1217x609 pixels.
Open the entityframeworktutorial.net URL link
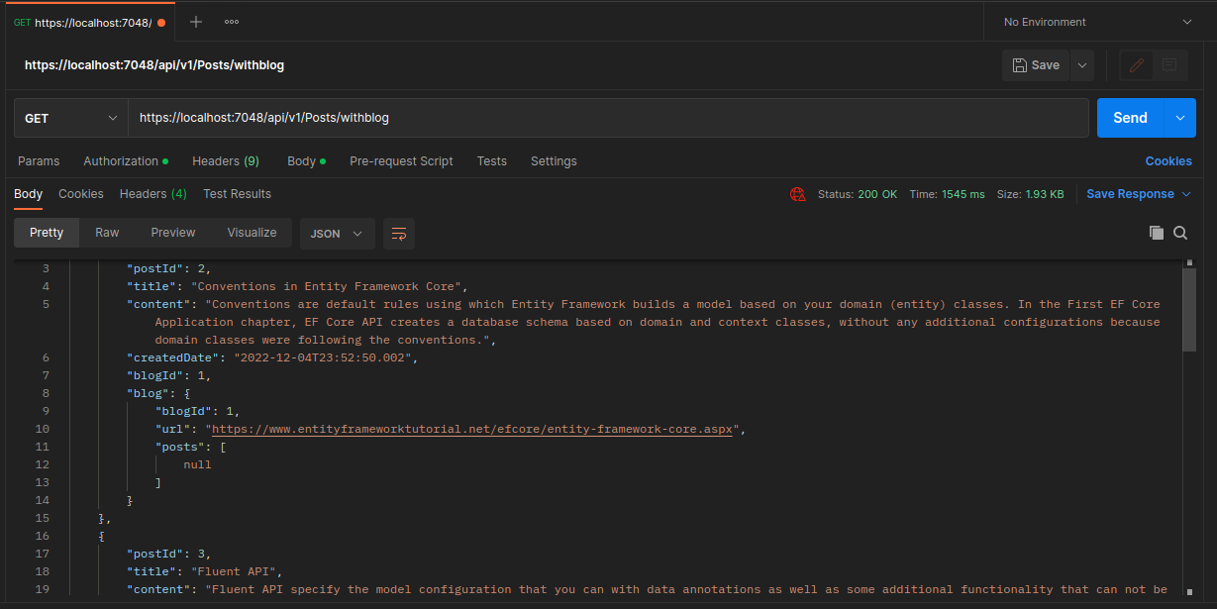pyautogui.click(x=471, y=429)
